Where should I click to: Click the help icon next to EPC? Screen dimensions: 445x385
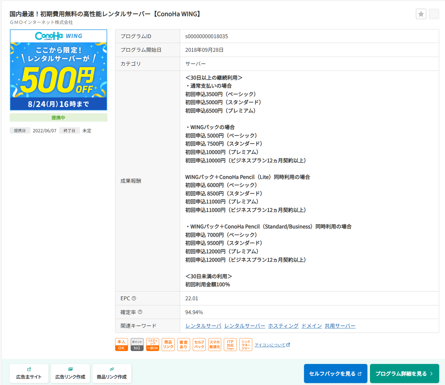click(134, 298)
